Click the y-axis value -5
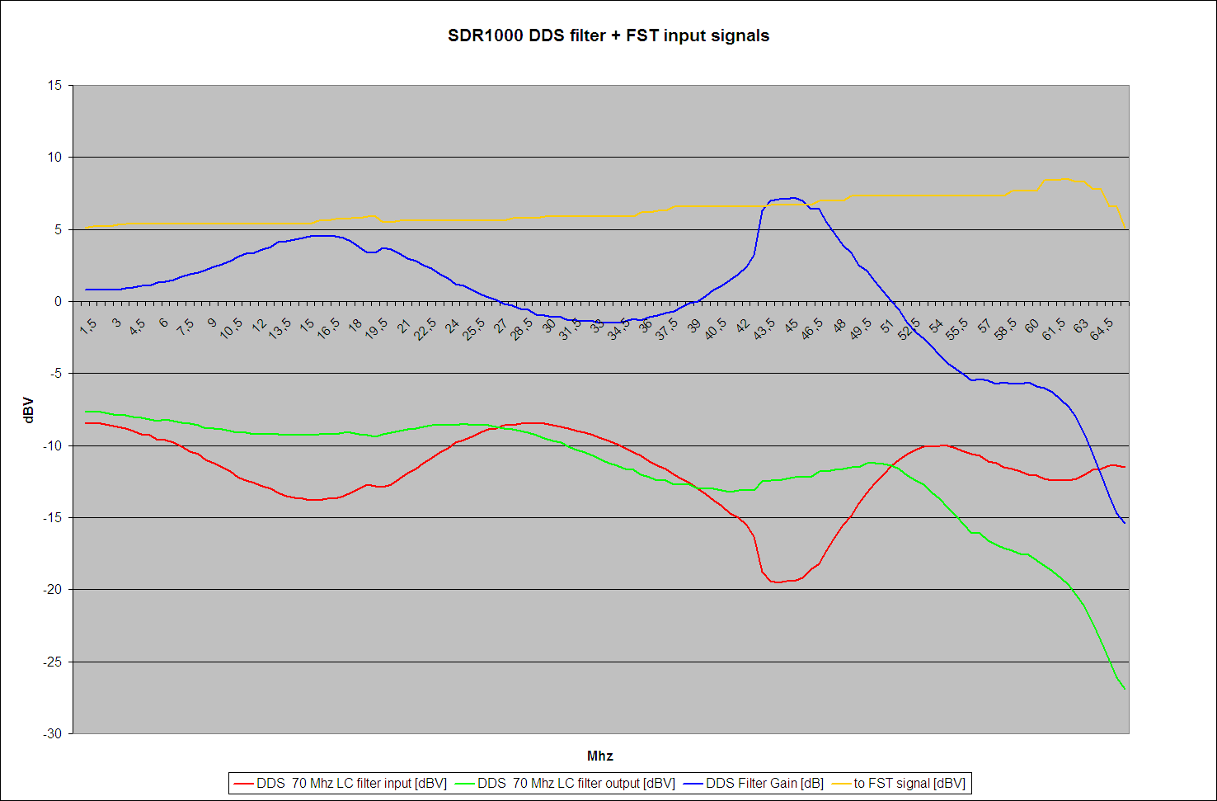 pyautogui.click(x=56, y=374)
